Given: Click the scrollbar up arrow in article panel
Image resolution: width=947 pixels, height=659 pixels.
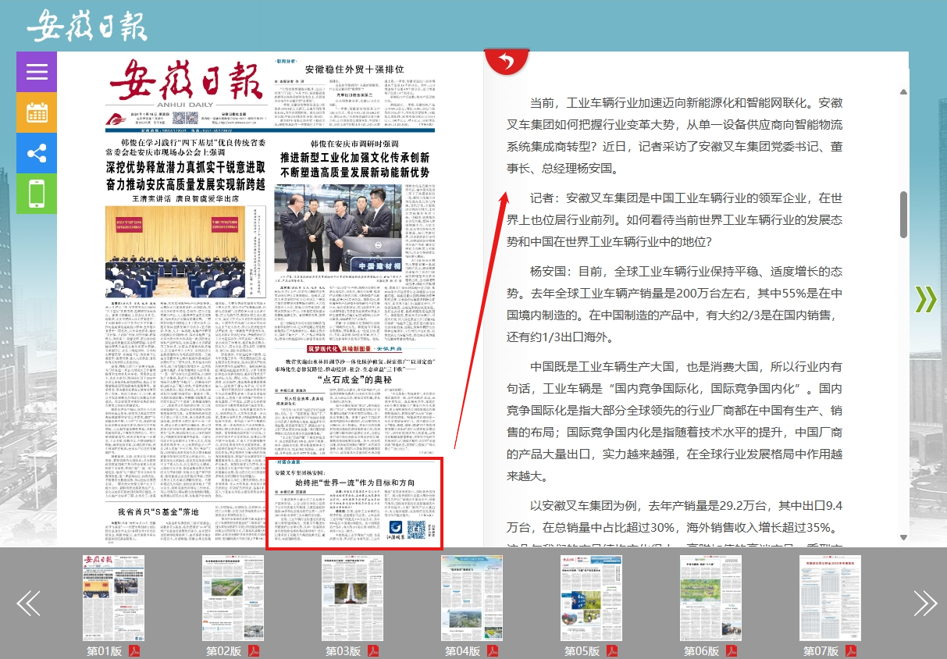Looking at the screenshot, I should [x=903, y=91].
